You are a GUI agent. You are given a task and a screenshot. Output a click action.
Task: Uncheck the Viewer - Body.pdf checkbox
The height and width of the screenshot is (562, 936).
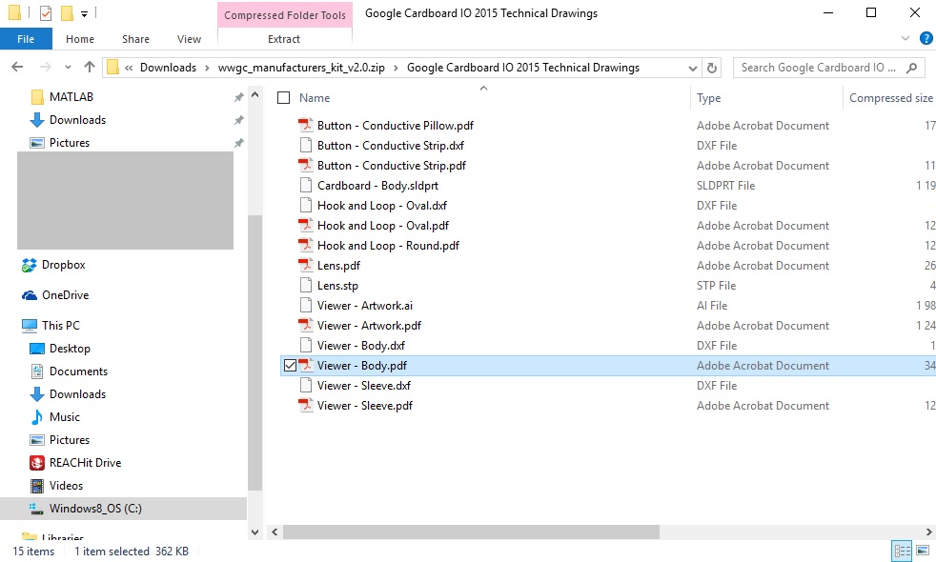click(290, 366)
